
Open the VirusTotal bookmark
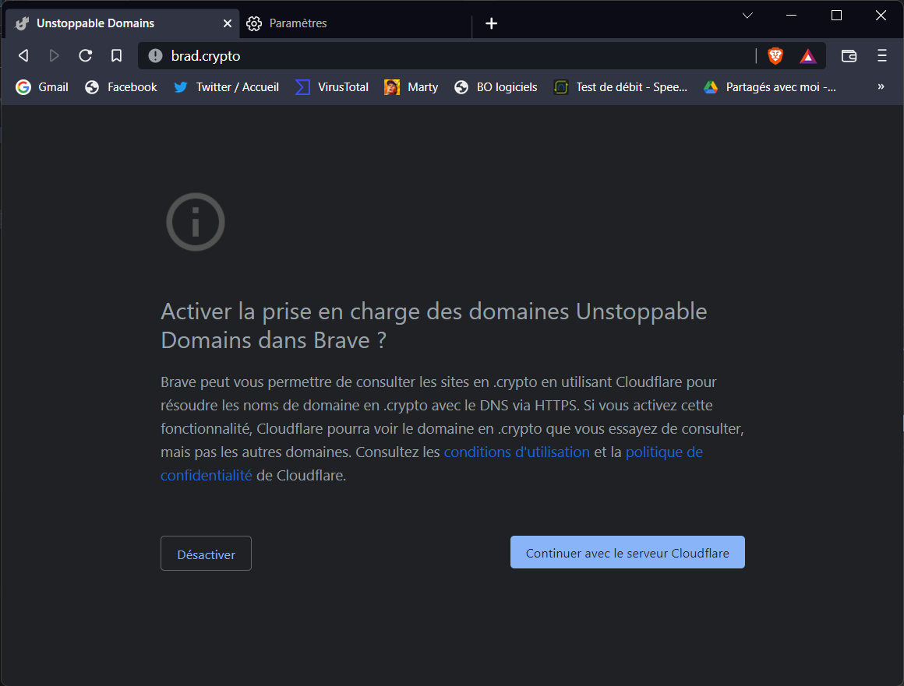[332, 87]
